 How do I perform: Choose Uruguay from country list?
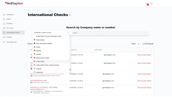51,69
